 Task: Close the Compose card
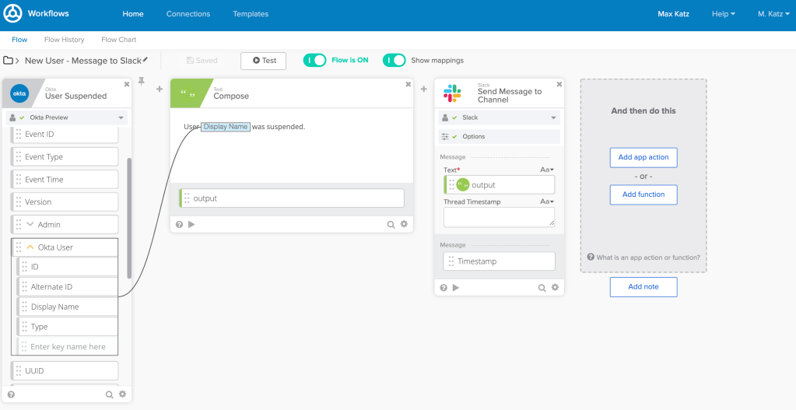[x=407, y=85]
